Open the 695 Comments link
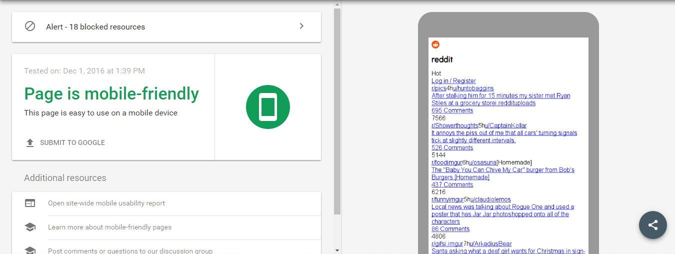Image resolution: width=675 pixels, height=254 pixels. click(x=452, y=110)
